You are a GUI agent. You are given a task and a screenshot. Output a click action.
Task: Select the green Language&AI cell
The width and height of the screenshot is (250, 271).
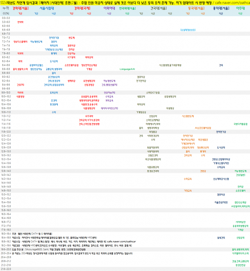[127, 69]
